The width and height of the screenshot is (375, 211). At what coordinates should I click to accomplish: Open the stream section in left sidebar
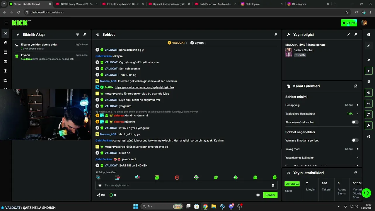(x=5, y=33)
